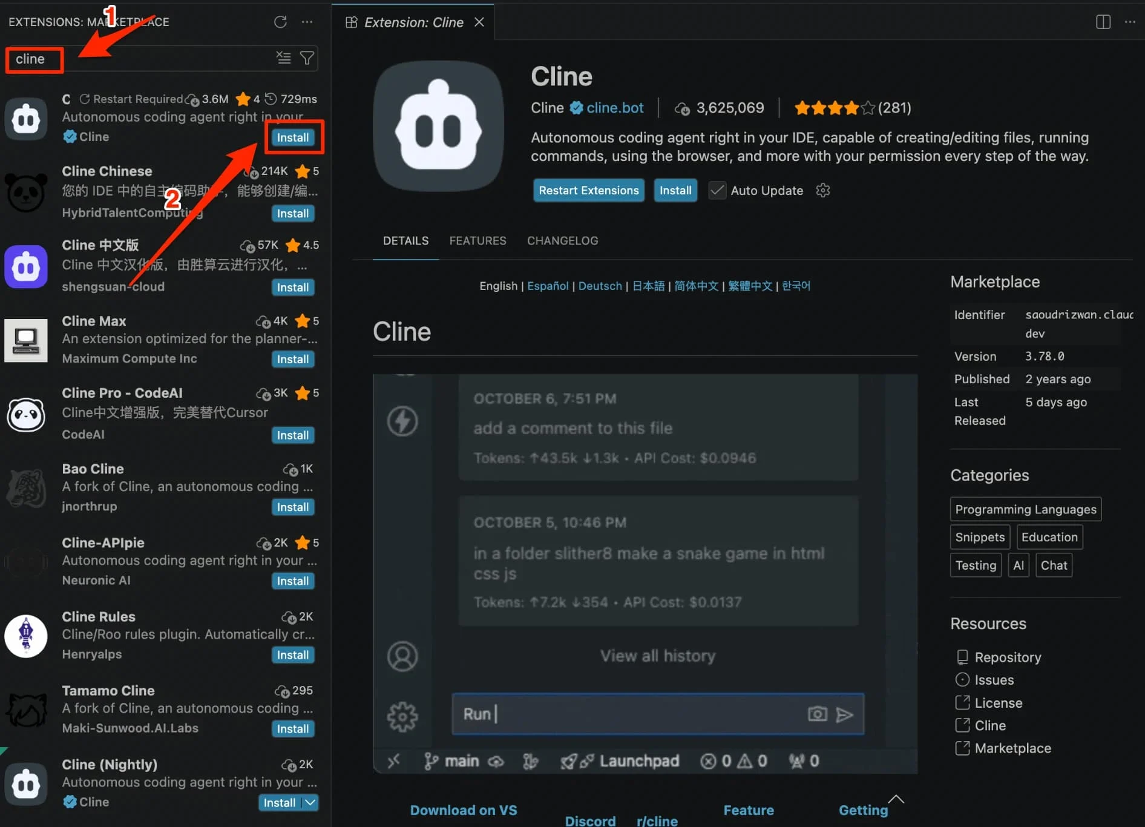Select the Cline robot icon in results
1145x827 pixels.
pyautogui.click(x=26, y=118)
